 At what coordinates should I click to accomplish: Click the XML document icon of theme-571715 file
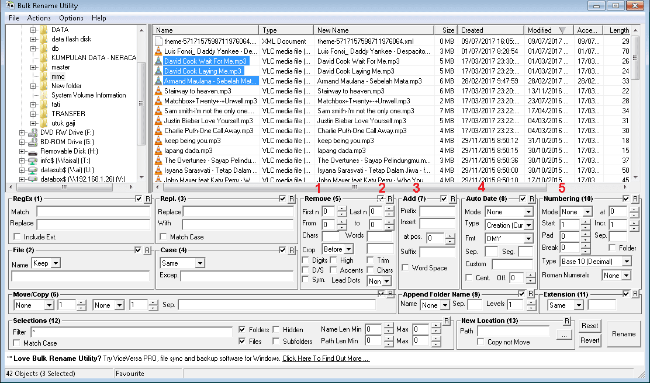coord(158,41)
